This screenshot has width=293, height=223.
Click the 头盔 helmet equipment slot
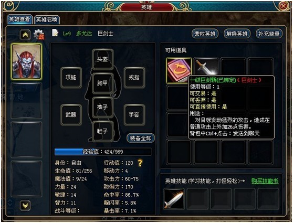pos(102,59)
